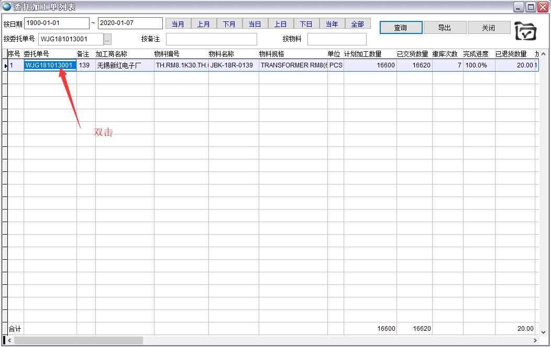Choose the 全部 date range
Screen dimensions: 551x347
358,24
